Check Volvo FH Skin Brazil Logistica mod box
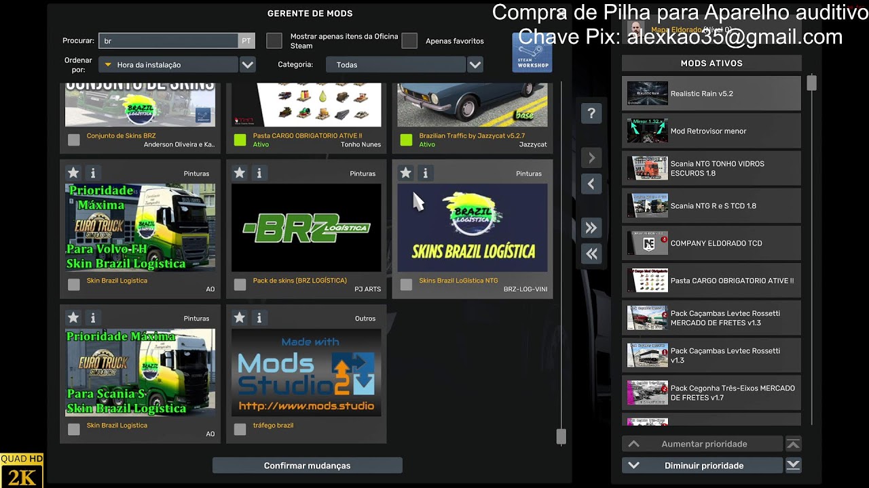 pyautogui.click(x=74, y=285)
